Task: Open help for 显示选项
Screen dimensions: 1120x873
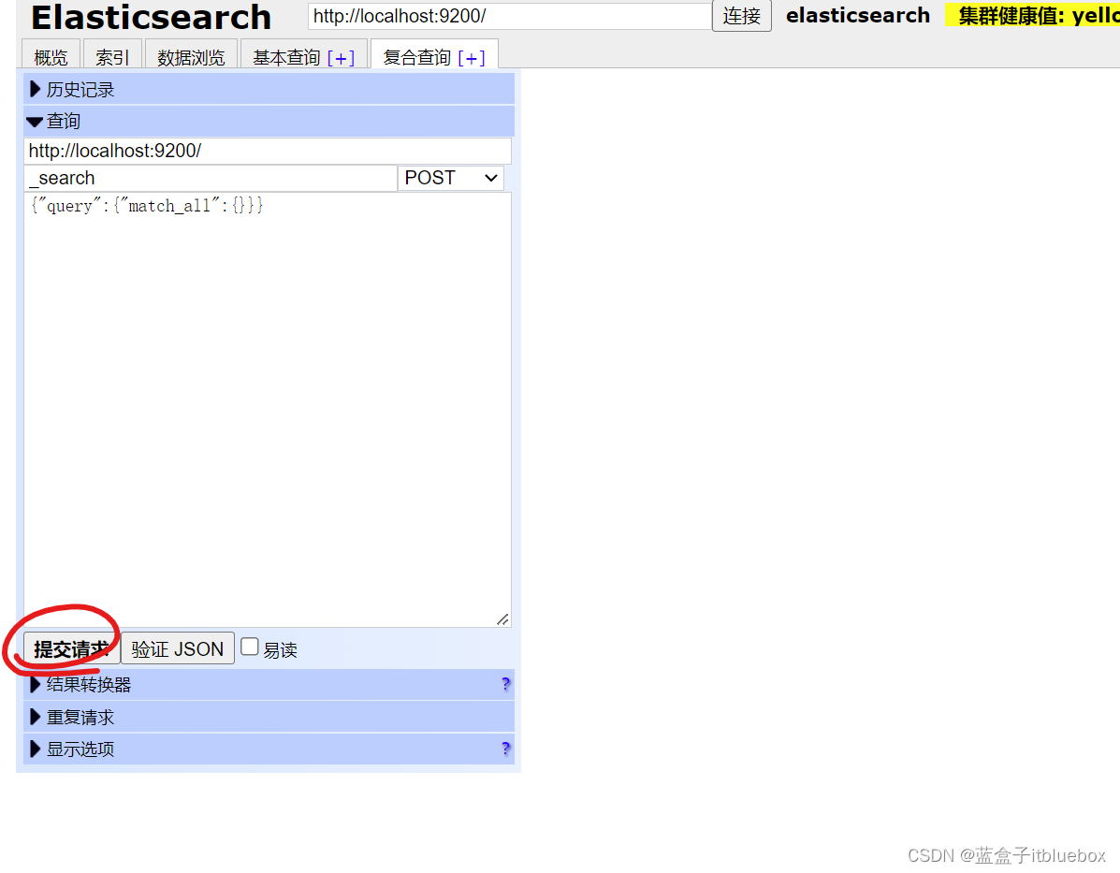Action: click(505, 749)
